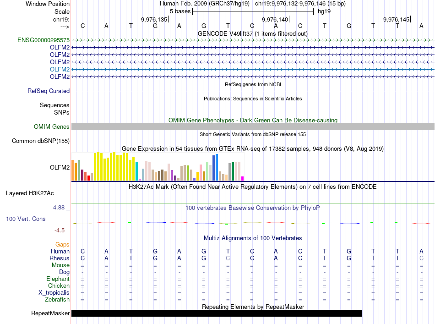The image size is (435, 324).
Task: Click the green ENSG00000295575 arrow line
Action: pyautogui.click(x=253, y=40)
